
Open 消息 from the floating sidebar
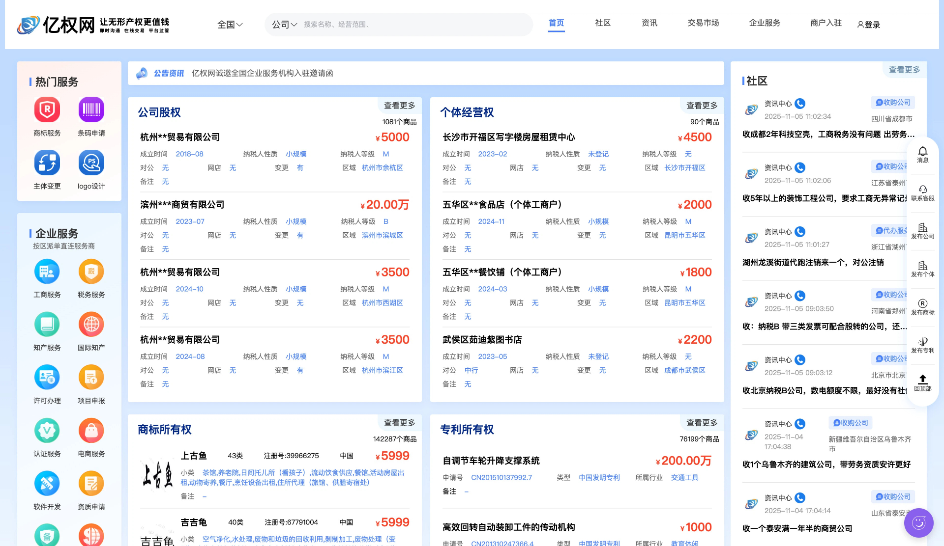pos(922,156)
